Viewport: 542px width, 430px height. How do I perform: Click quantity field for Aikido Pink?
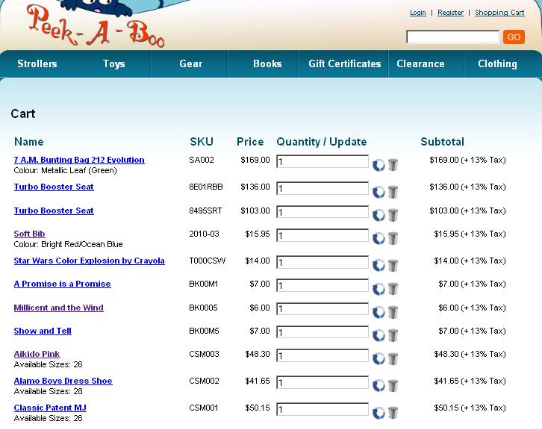coord(323,355)
